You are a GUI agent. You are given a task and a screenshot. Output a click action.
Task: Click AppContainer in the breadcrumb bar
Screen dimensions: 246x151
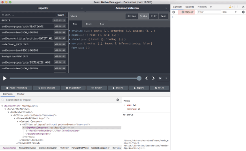[x=9, y=148]
